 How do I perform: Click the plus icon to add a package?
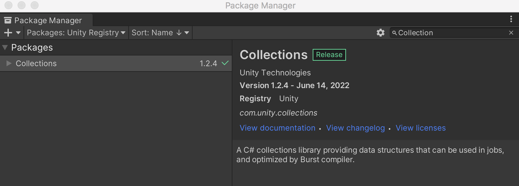click(x=8, y=33)
